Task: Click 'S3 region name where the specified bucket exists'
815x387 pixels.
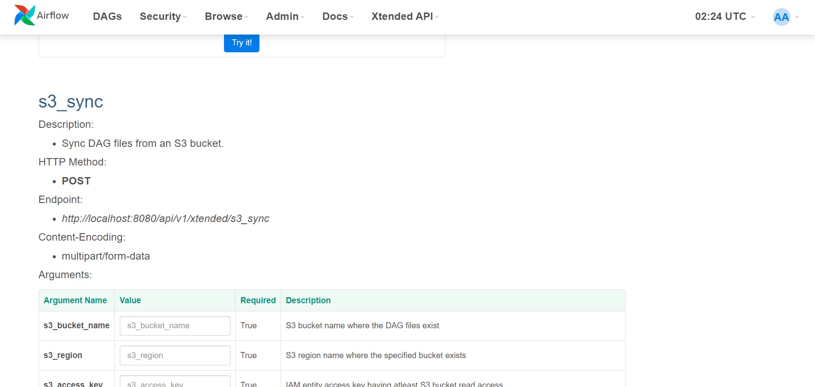Action: click(x=376, y=355)
